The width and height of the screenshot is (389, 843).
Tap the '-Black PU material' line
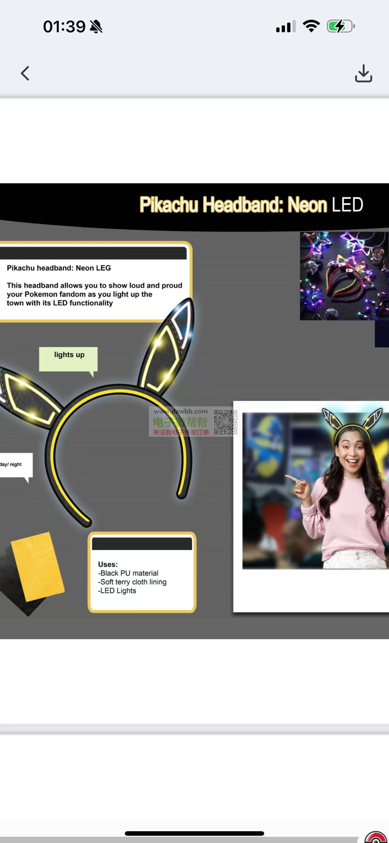[x=128, y=573]
